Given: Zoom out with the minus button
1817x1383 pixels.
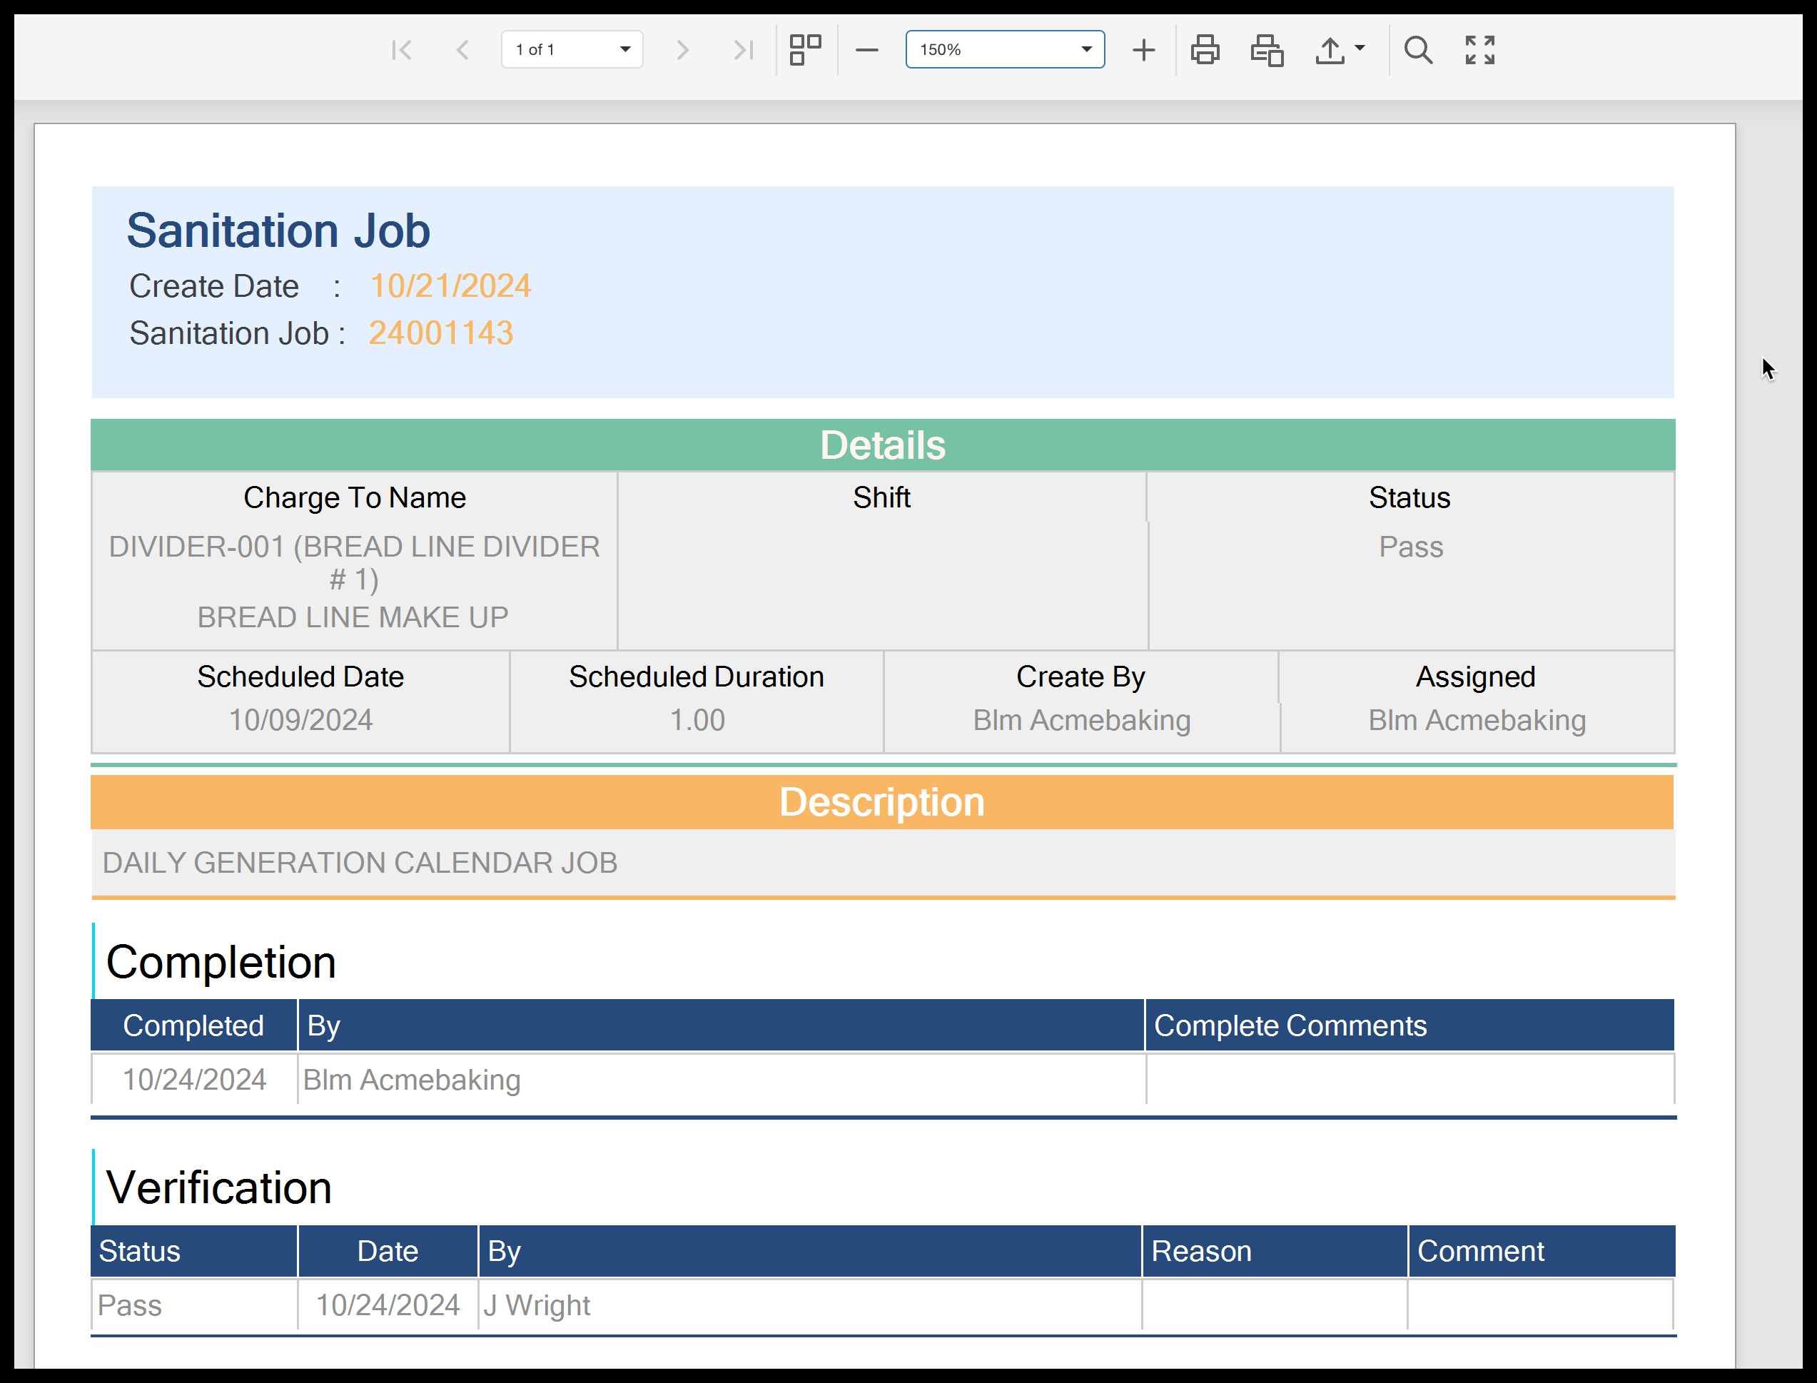Looking at the screenshot, I should click(867, 50).
